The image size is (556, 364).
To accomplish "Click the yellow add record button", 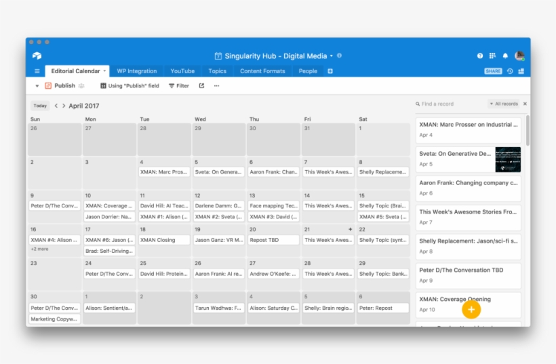I will click(x=471, y=309).
